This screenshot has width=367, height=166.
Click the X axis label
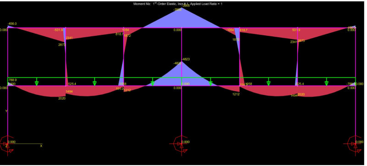click(x=41, y=146)
